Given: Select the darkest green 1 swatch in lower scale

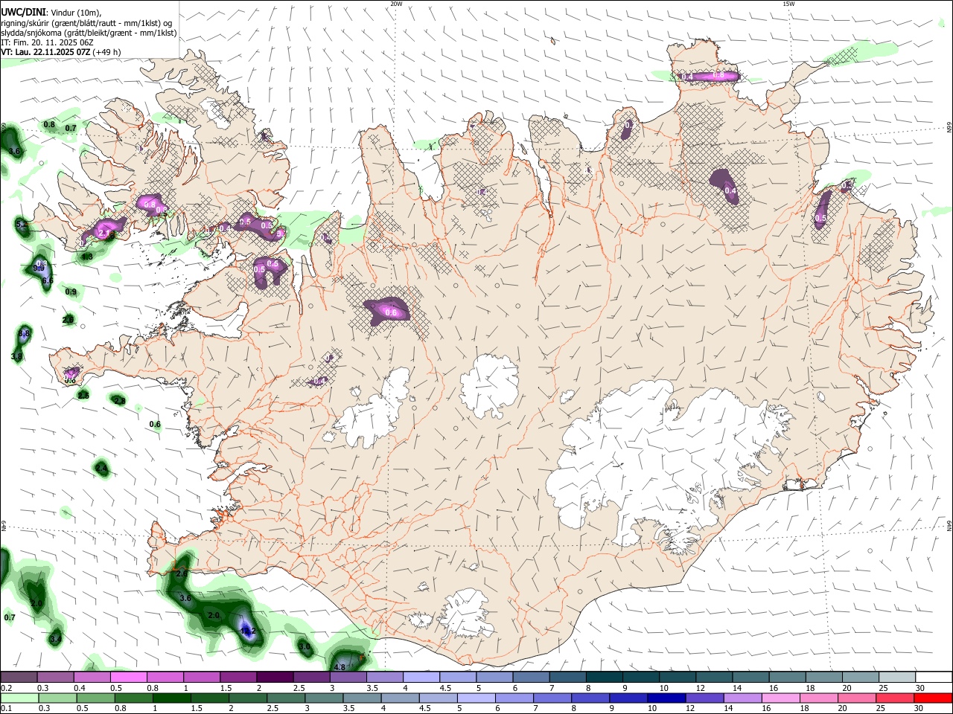Looking at the screenshot, I should click(x=172, y=698).
